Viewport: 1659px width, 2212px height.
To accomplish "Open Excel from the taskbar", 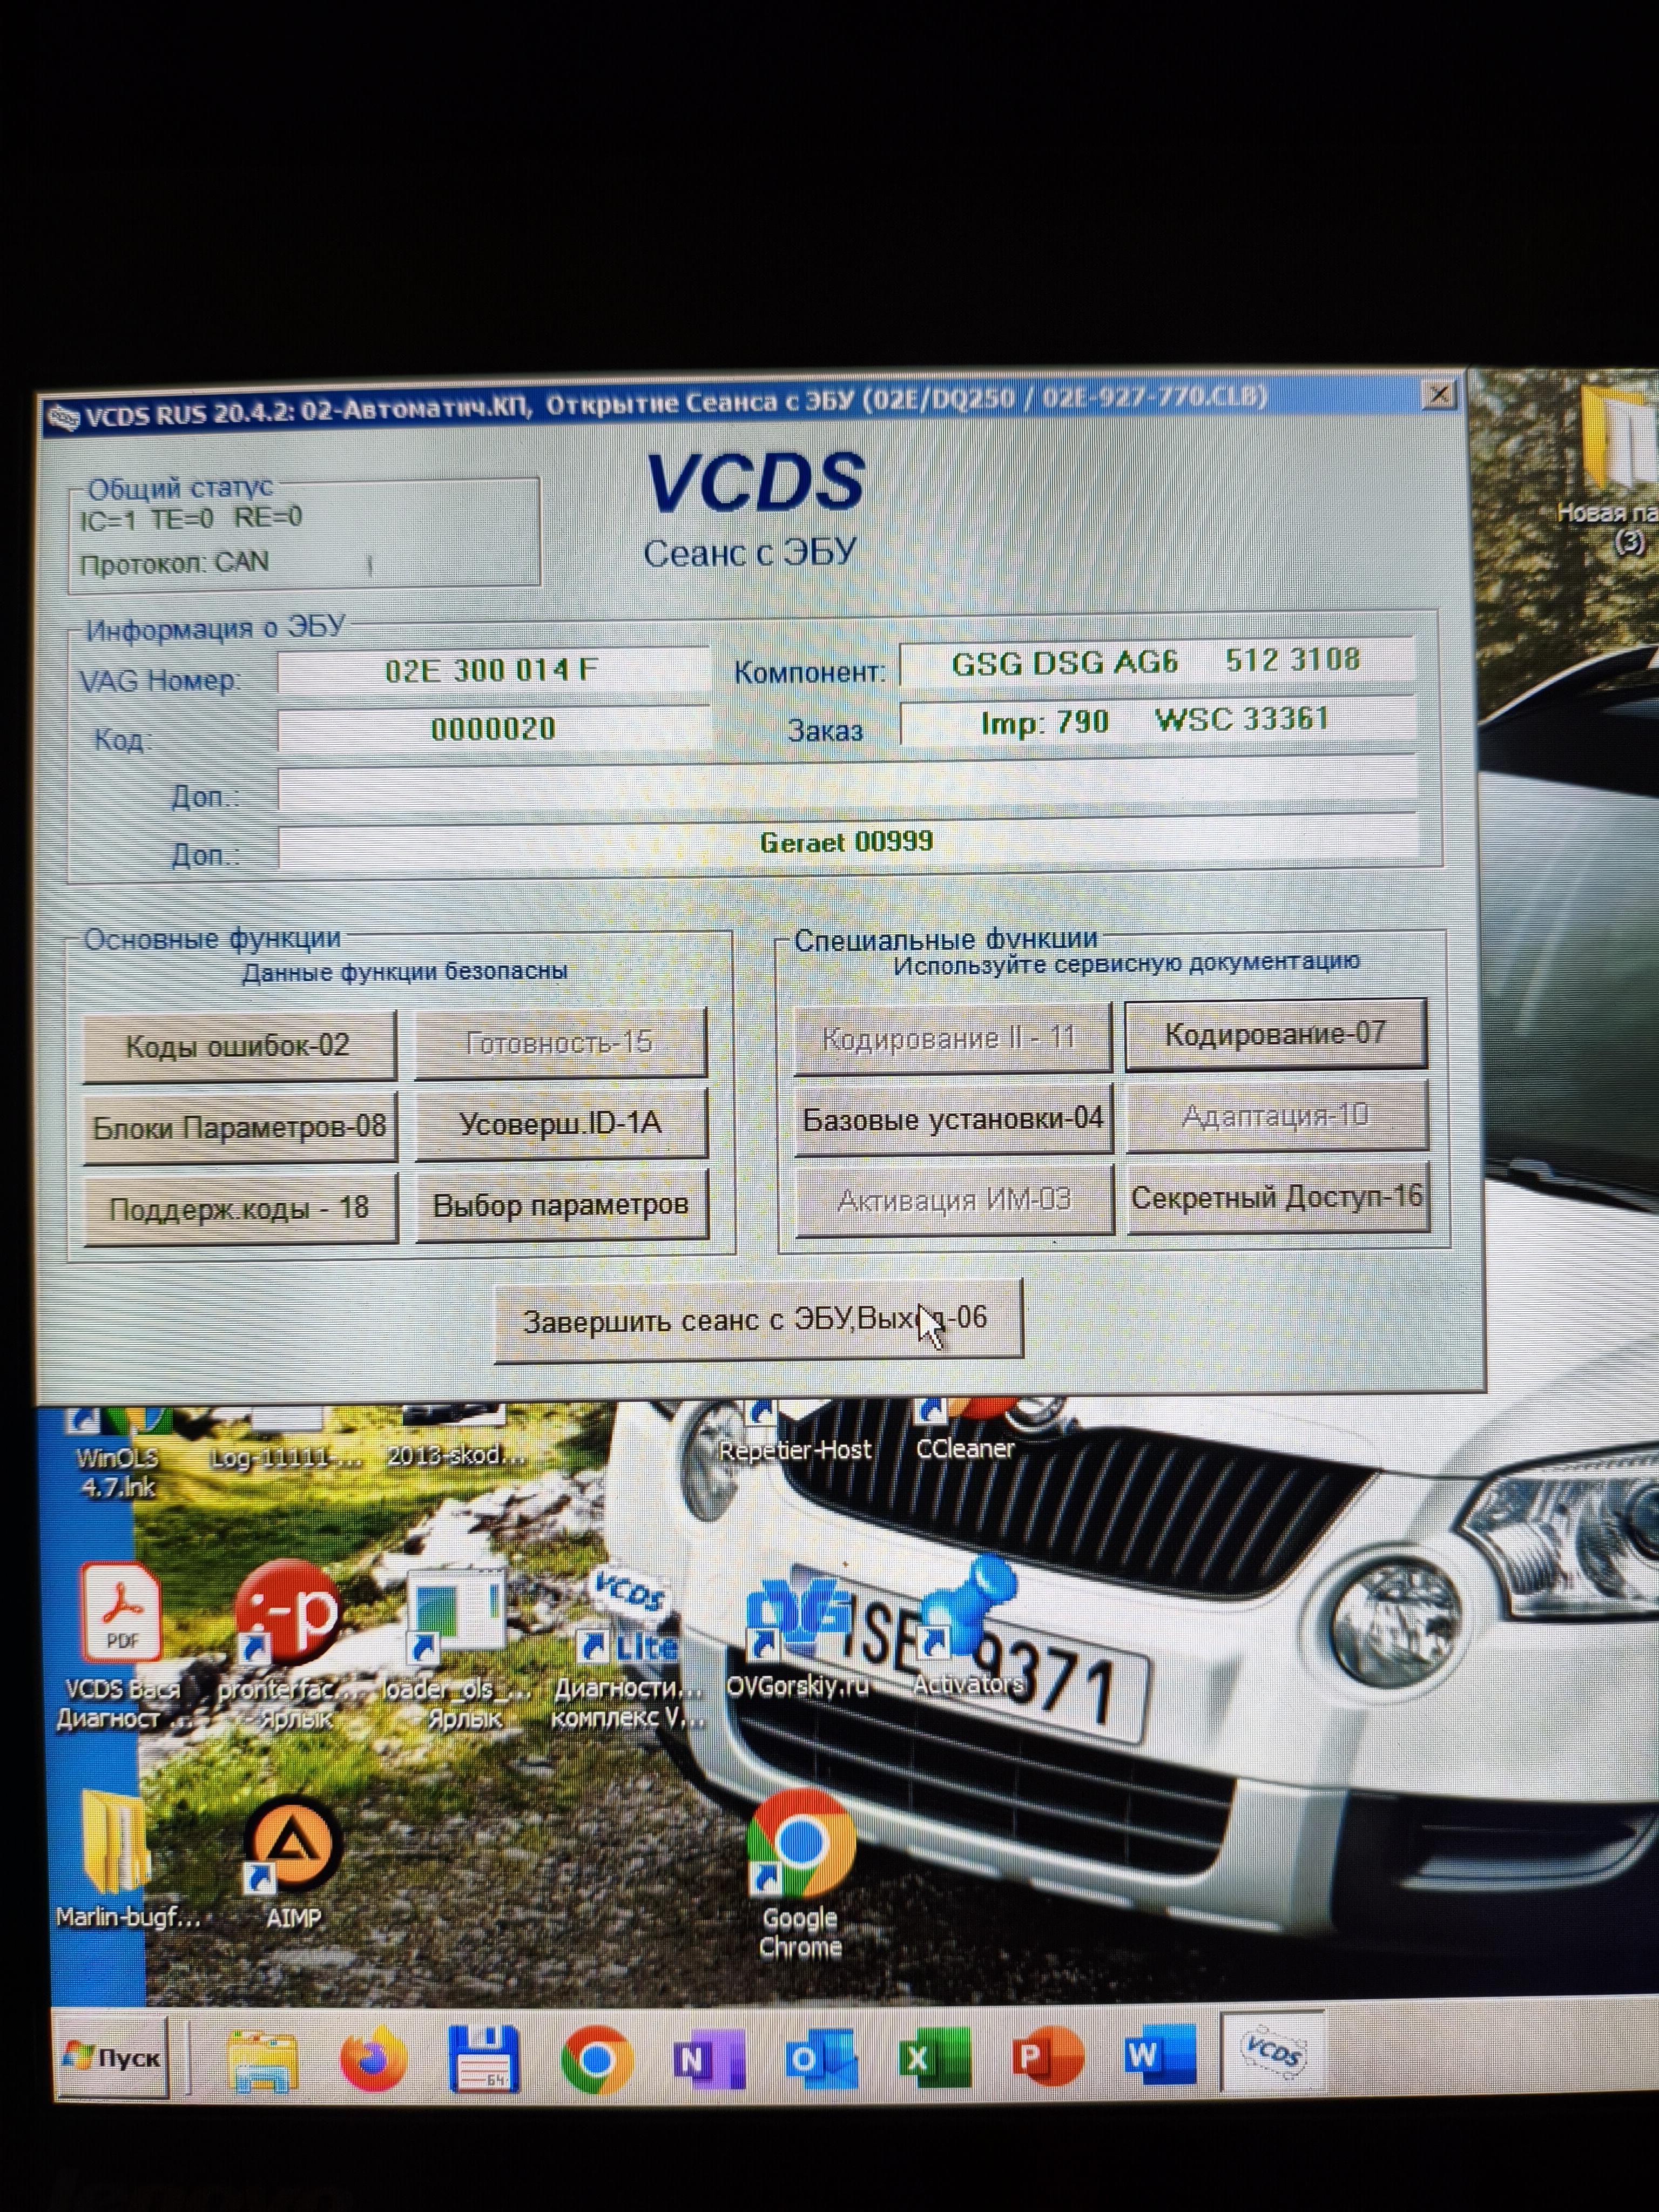I will 933,2059.
